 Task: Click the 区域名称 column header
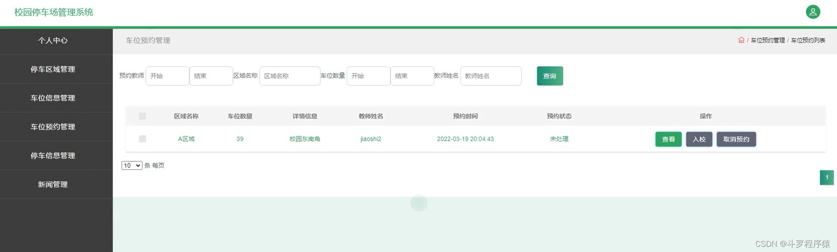tap(186, 116)
